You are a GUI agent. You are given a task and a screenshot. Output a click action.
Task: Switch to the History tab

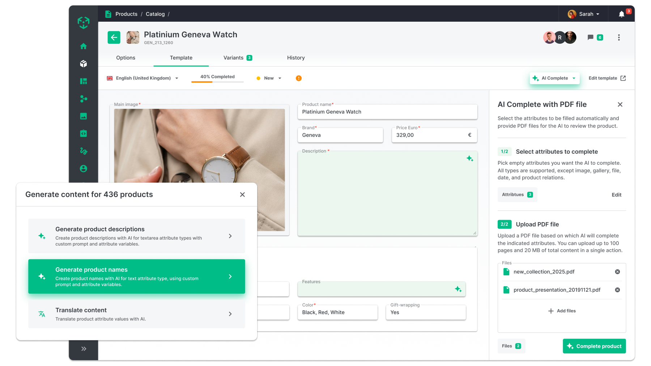point(296,58)
